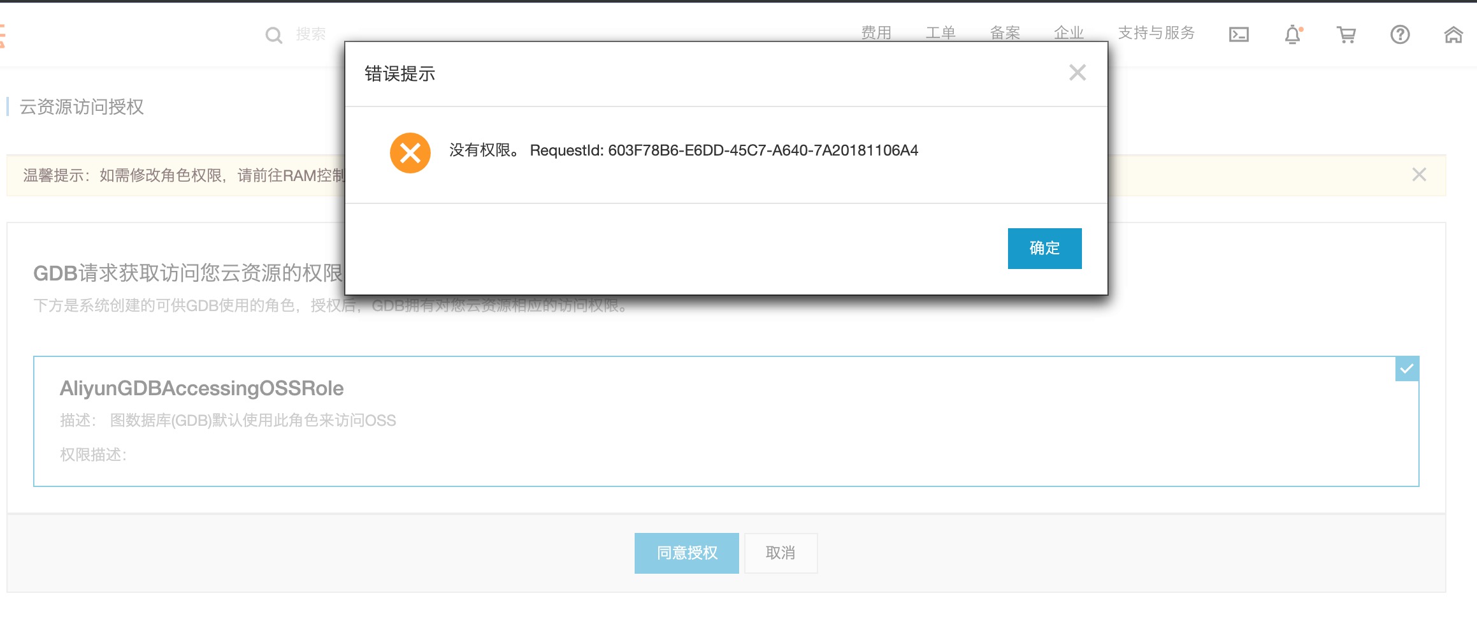Click the 取消 button
The height and width of the screenshot is (626, 1477).
781,553
